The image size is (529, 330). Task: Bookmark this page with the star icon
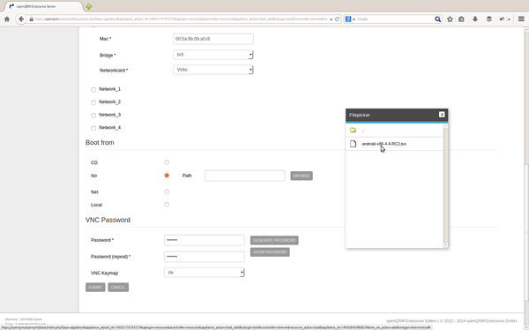450,19
